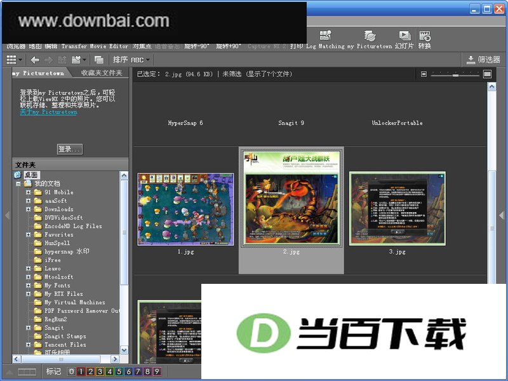Image resolution: width=508 pixels, height=381 pixels.
Task: Expand the My Fonts folder node
Action: (x=29, y=285)
